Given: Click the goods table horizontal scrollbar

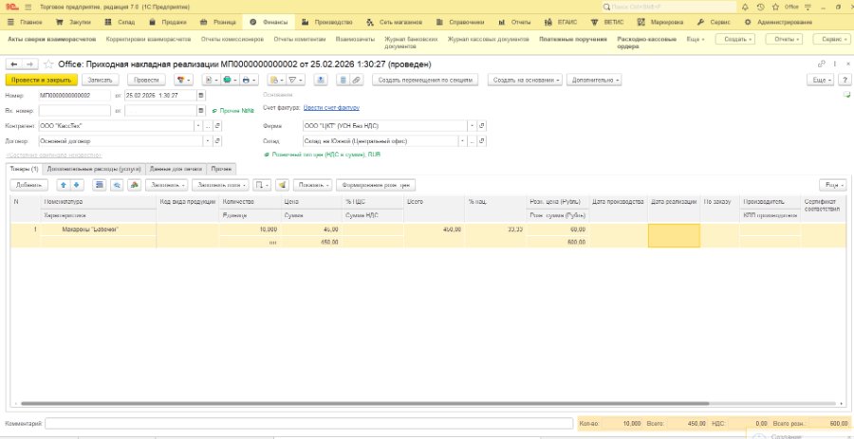Looking at the screenshot, I should [x=365, y=404].
